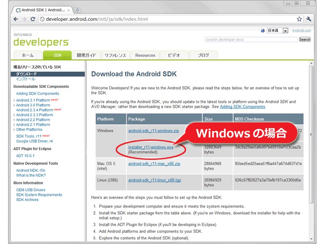Open the What is the NDK? link
The width and height of the screenshot is (325, 244).
[31, 175]
